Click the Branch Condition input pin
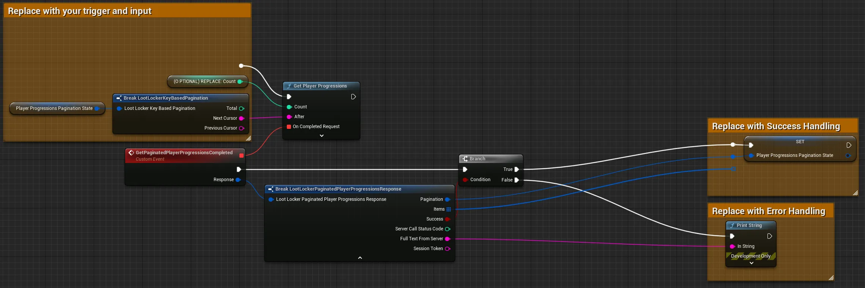 coord(465,180)
